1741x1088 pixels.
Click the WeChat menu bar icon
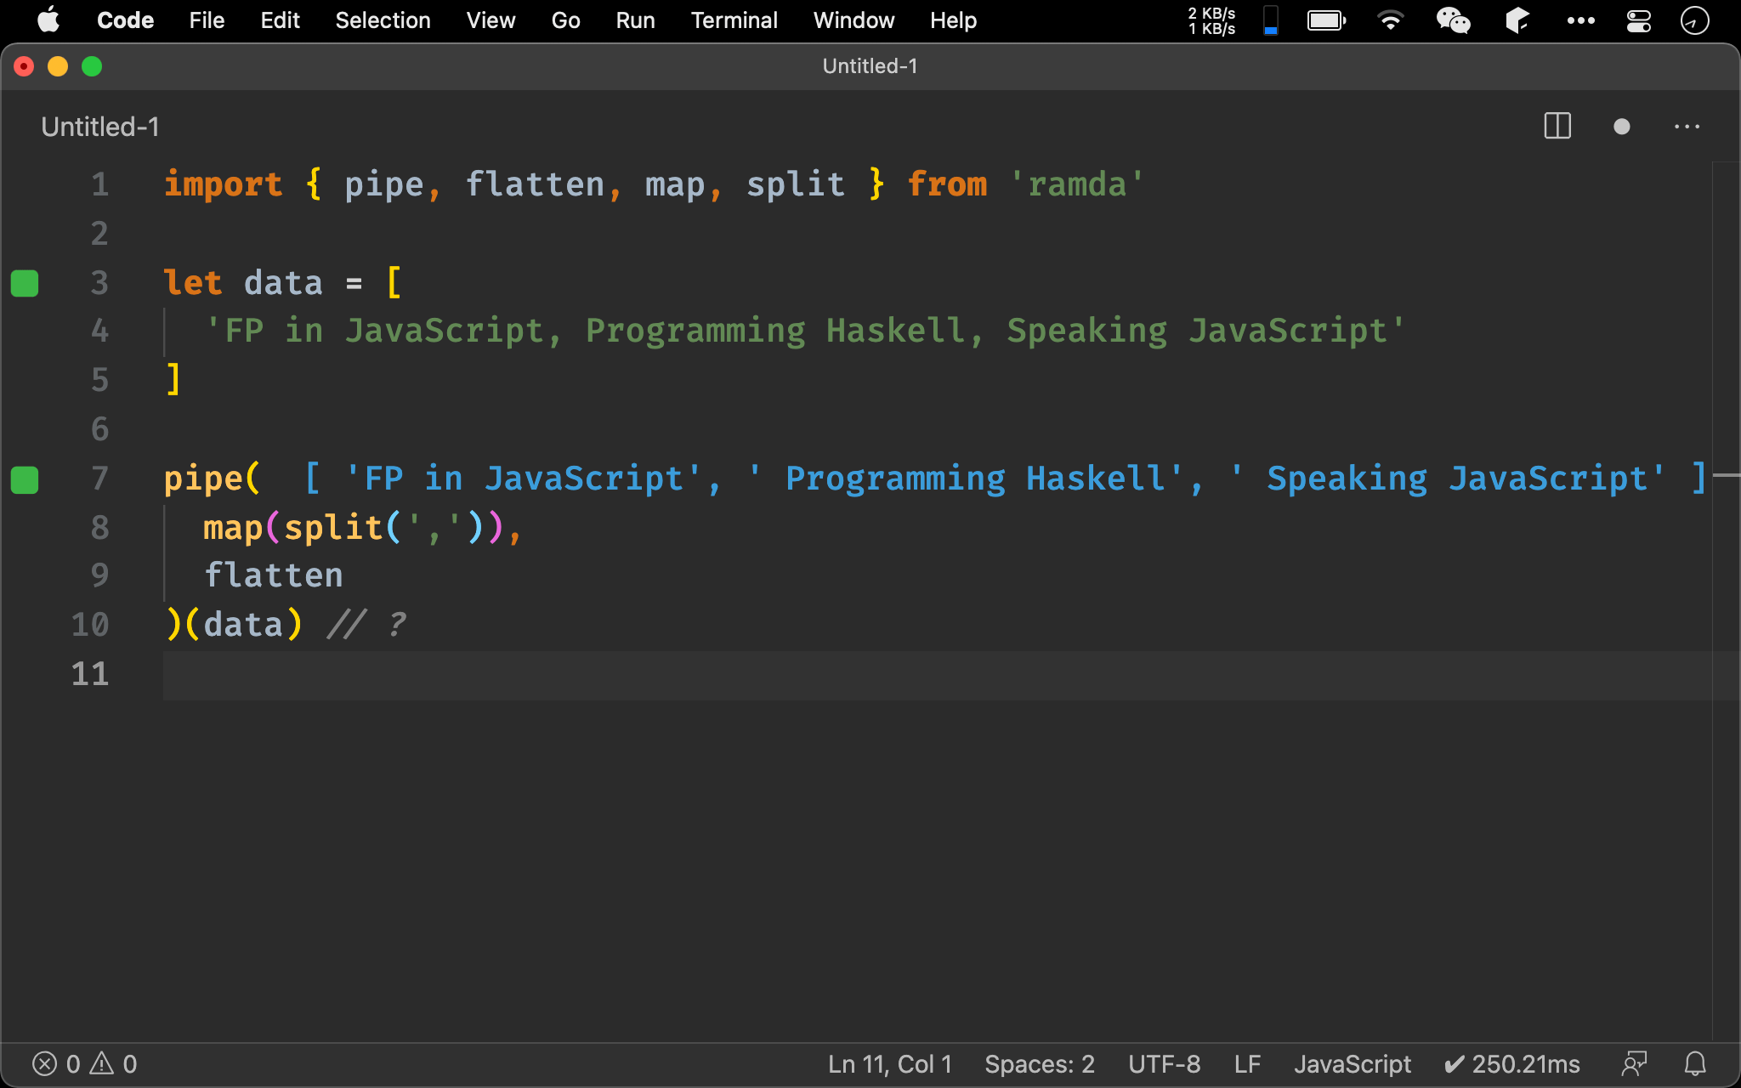(1454, 20)
